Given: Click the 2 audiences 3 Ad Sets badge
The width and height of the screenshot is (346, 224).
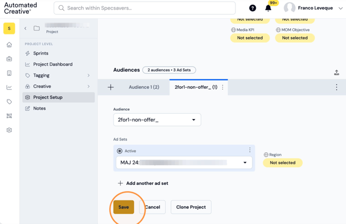Looking at the screenshot, I should (x=169, y=70).
